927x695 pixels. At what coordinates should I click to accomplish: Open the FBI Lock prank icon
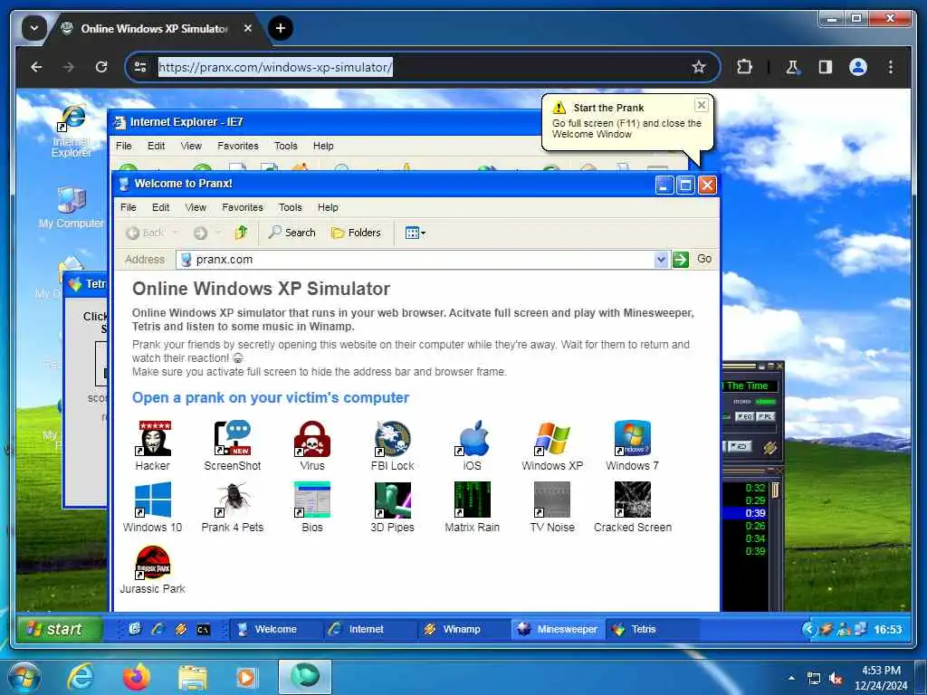coord(393,445)
